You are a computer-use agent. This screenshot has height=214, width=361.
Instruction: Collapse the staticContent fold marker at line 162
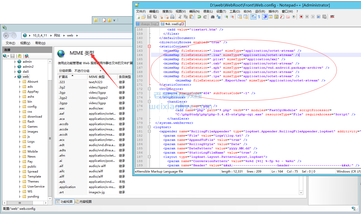(149, 46)
